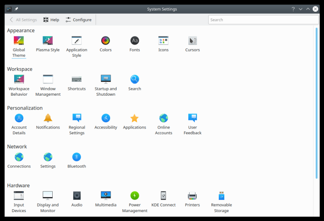
Task: Click the vertical scrollbar handle
Action: coord(316,103)
